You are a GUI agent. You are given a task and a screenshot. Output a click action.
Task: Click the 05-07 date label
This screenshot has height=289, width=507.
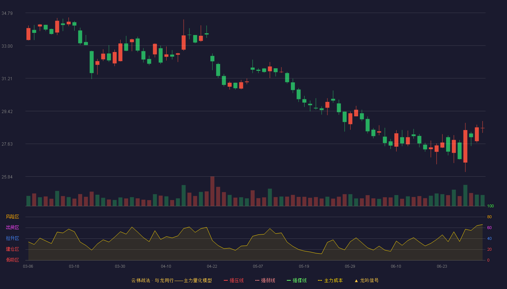(258, 266)
